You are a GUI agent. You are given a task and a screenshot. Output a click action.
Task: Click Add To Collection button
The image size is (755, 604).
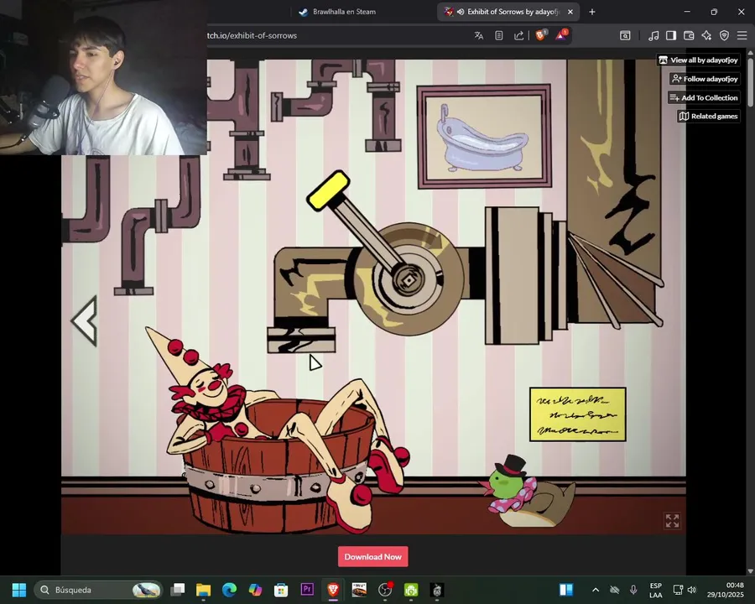704,97
